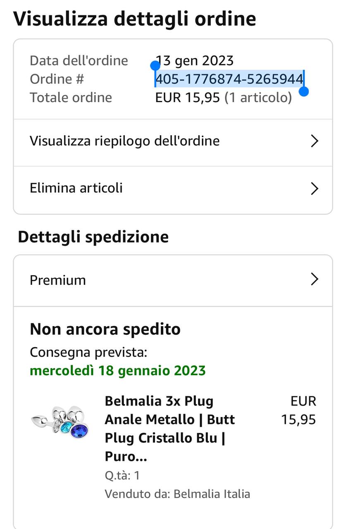
Task: Click the Visualizza dettagli ordine page title
Action: 135,19
